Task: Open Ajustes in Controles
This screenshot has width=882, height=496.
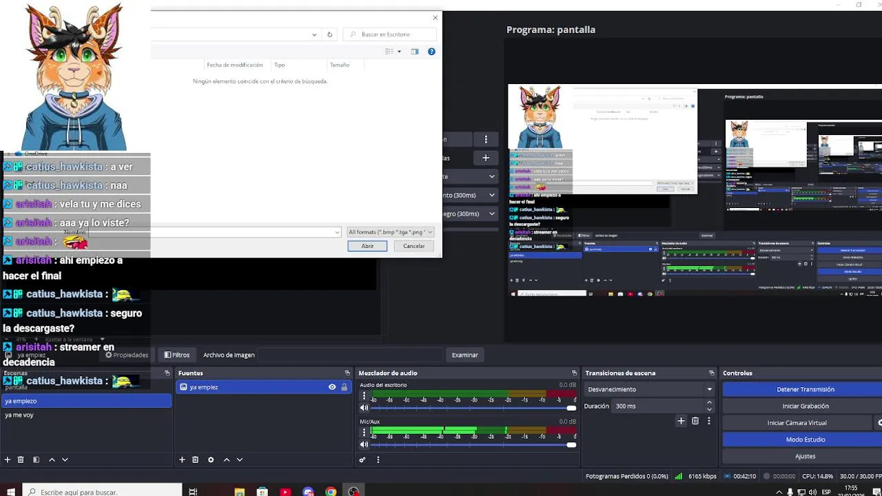Action: pos(805,456)
